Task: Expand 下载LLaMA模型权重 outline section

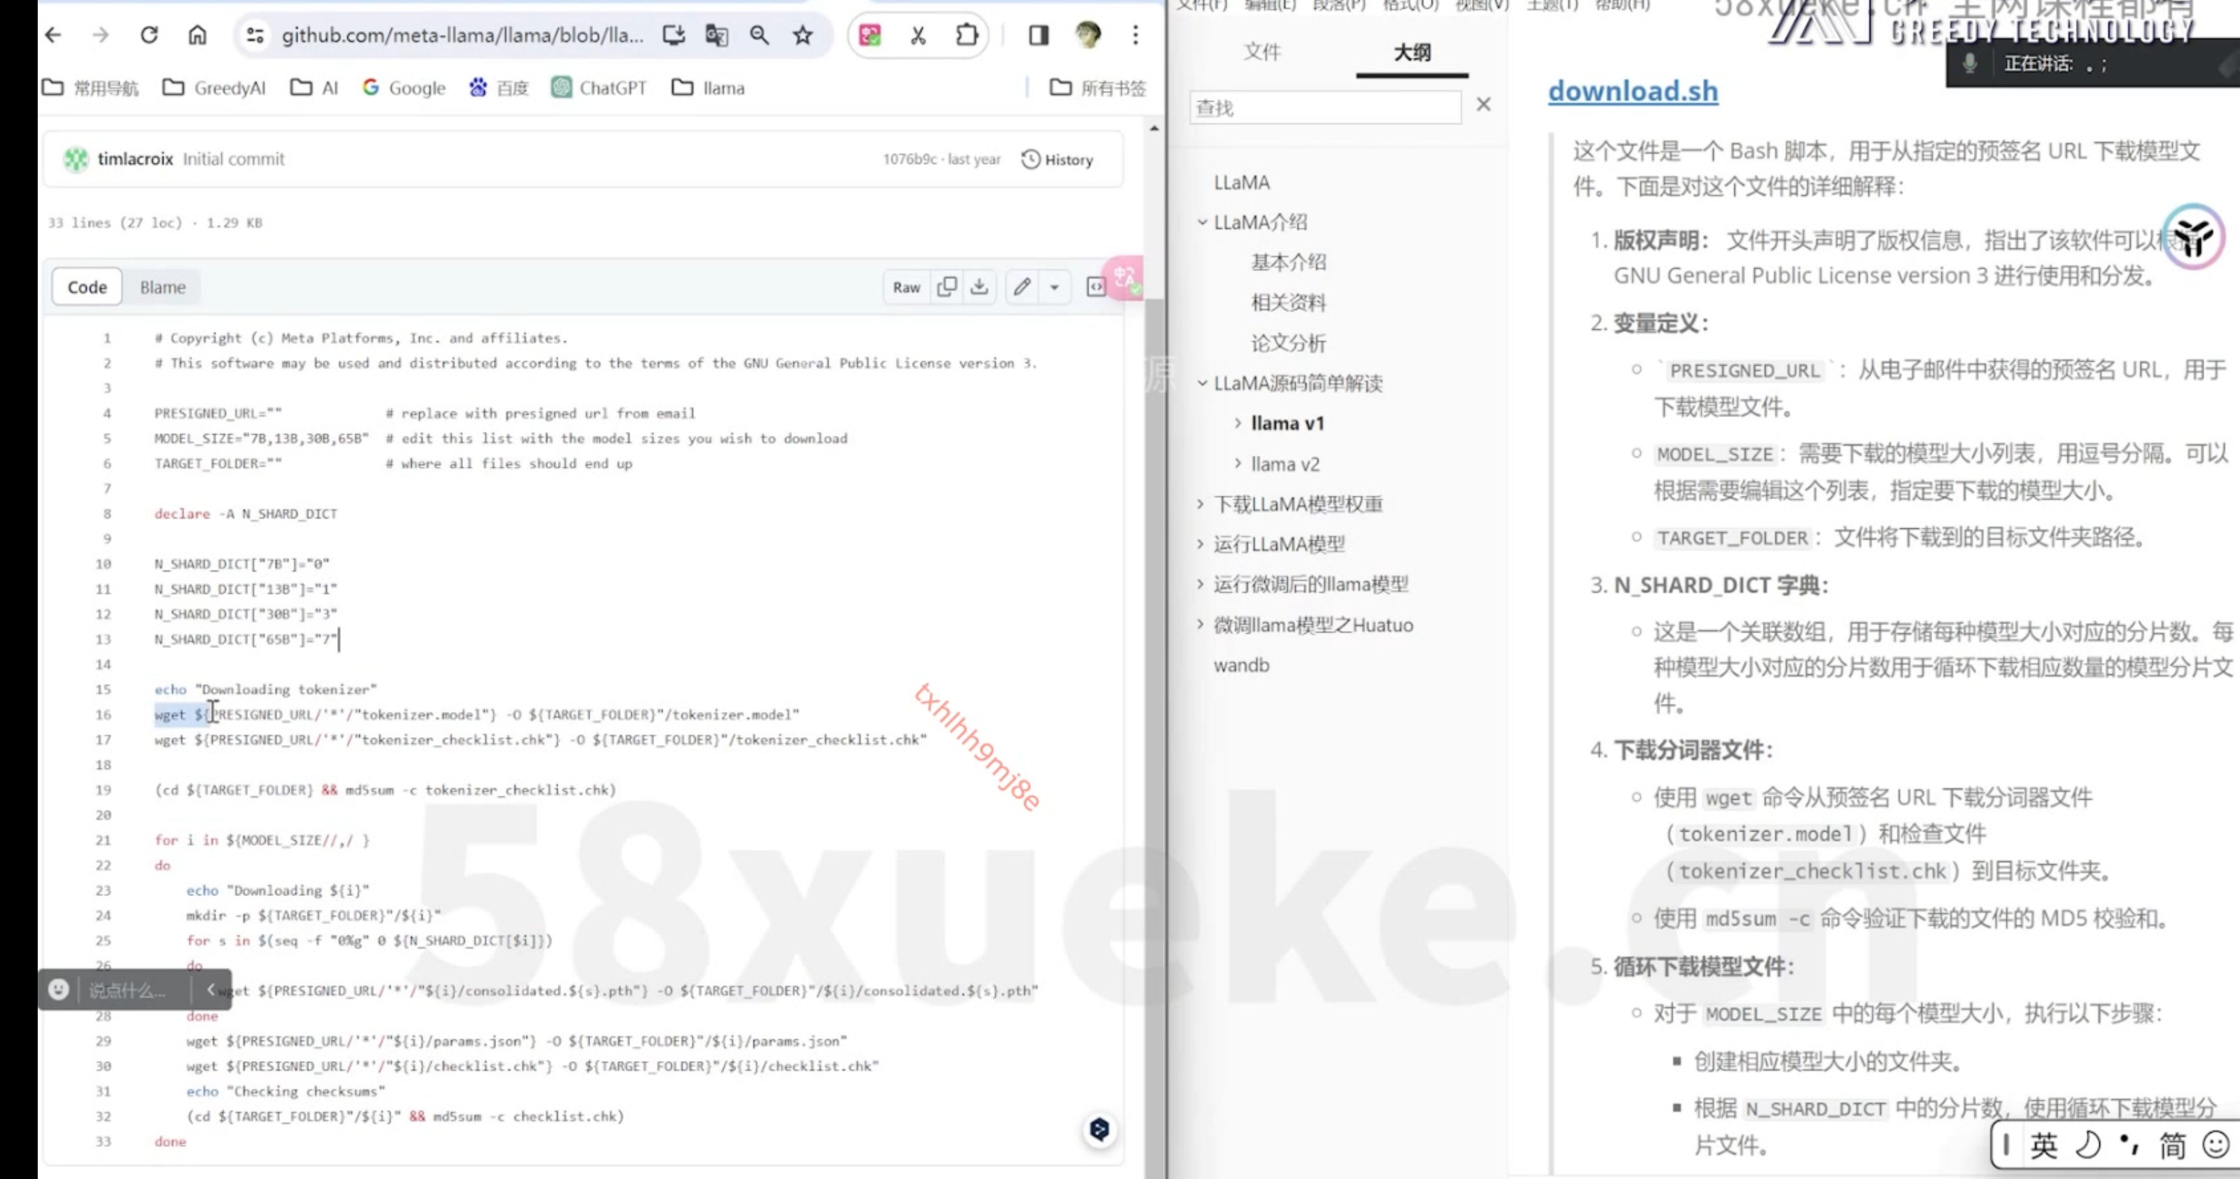Action: pyautogui.click(x=1201, y=504)
